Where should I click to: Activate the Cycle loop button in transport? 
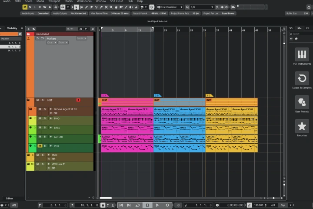click(137, 205)
